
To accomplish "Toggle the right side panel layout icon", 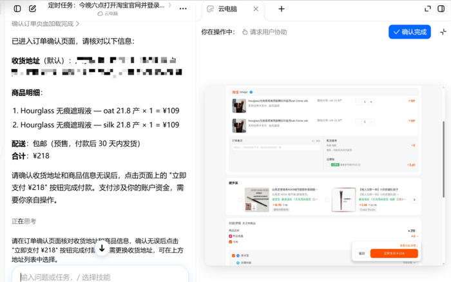I will tap(441, 8).
